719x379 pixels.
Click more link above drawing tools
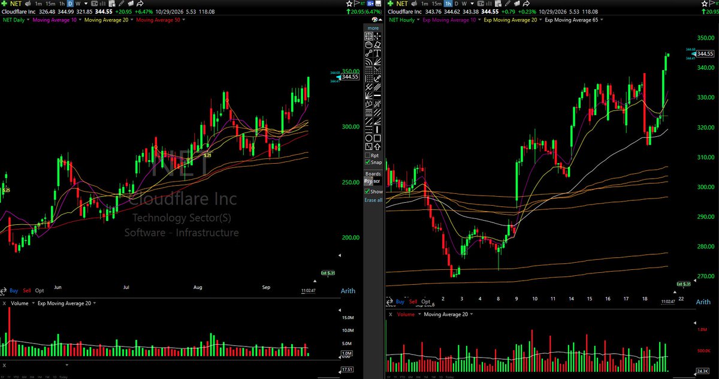[x=373, y=28]
